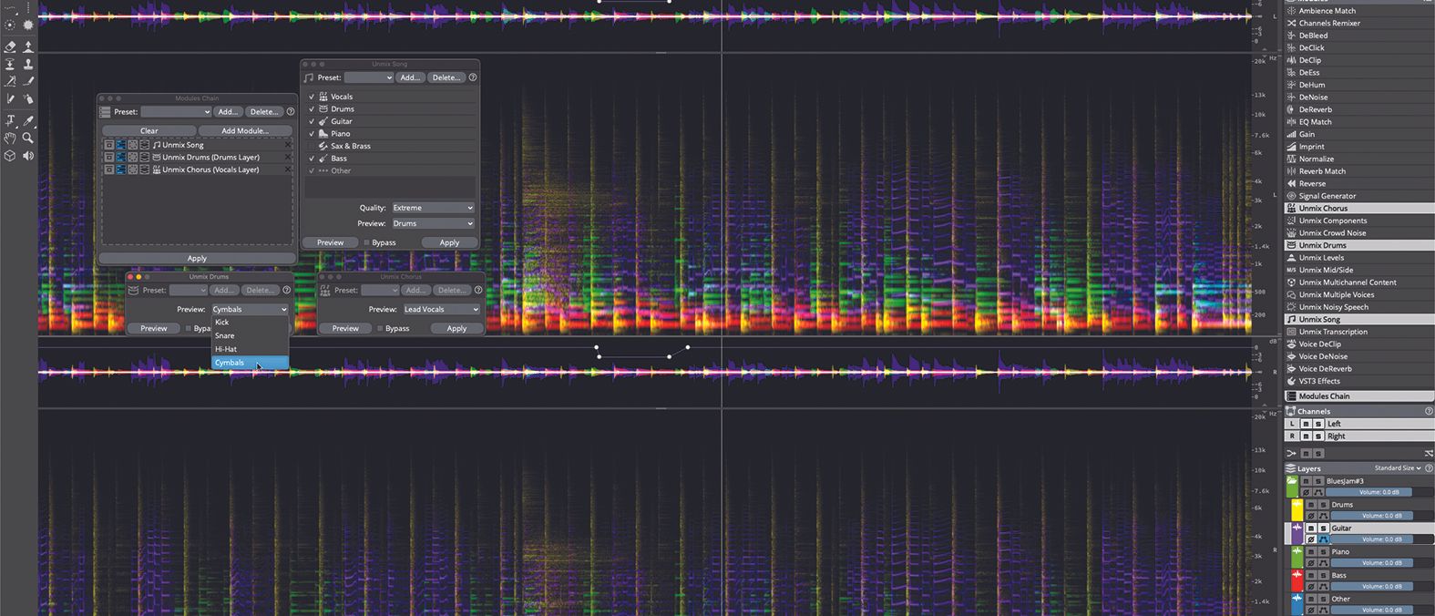Open Normalize module

1359,159
